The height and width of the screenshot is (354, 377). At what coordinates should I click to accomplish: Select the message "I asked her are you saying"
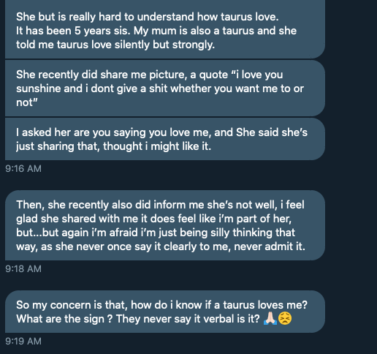pyautogui.click(x=165, y=139)
